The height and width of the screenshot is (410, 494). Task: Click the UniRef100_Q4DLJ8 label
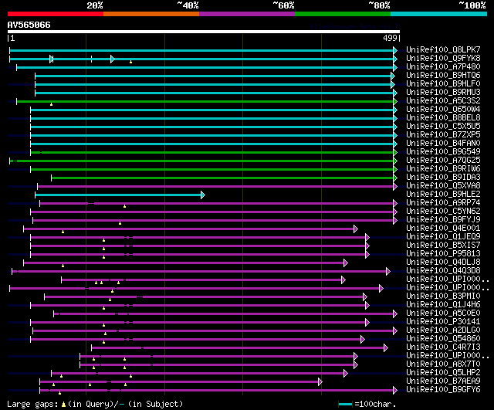pos(443,263)
